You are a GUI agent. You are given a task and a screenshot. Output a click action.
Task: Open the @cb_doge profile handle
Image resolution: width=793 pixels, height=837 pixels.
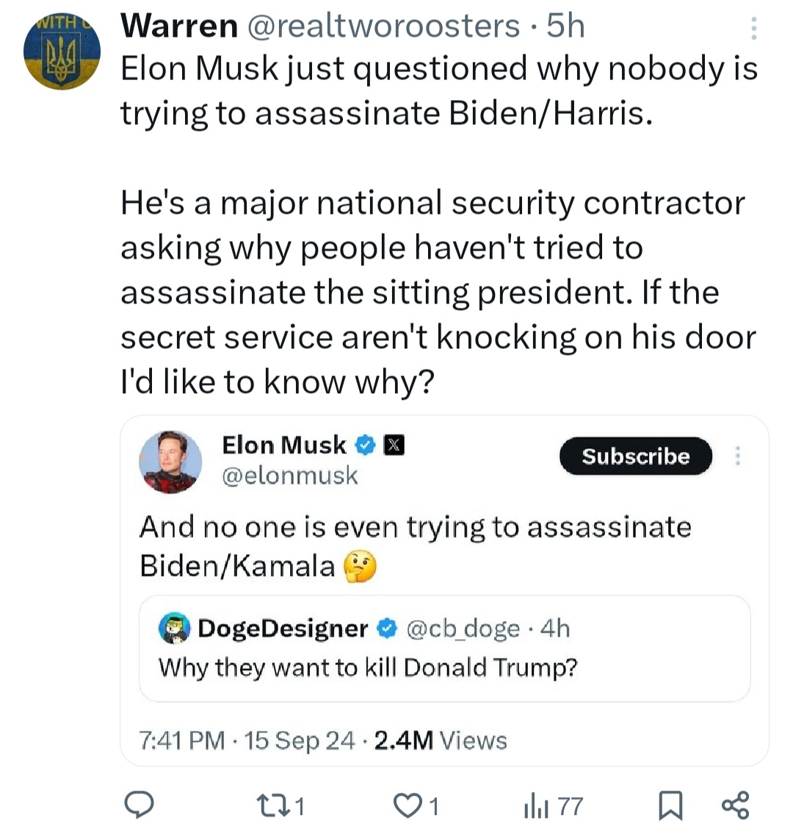click(463, 629)
